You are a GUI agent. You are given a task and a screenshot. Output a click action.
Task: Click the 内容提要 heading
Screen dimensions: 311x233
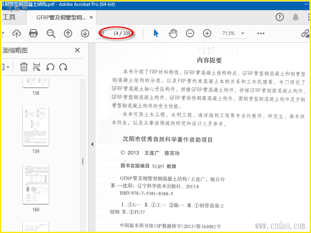click(209, 60)
